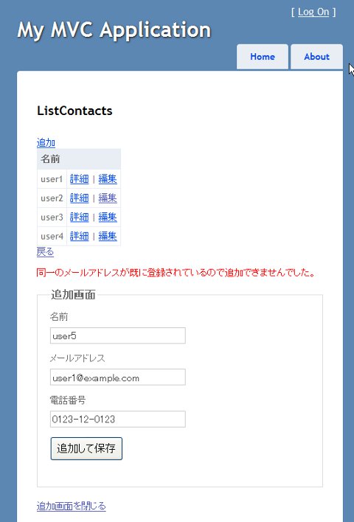This screenshot has height=522, width=354.
Task: Open 詳細 for user1
Action: (x=79, y=178)
